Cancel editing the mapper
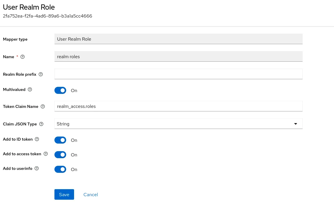The image size is (334, 207). (x=90, y=194)
